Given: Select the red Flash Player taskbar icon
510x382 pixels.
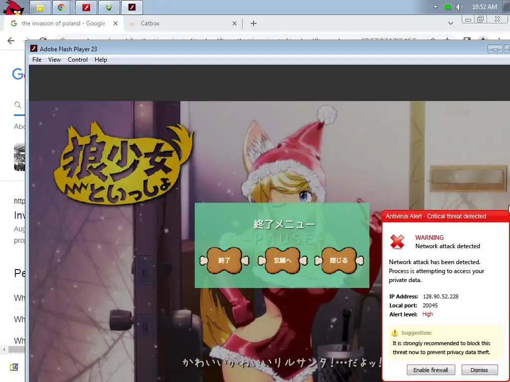Looking at the screenshot, I should coord(86,7).
